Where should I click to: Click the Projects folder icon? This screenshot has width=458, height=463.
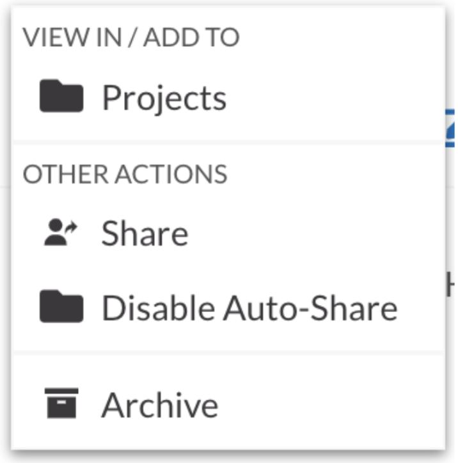[x=61, y=96]
